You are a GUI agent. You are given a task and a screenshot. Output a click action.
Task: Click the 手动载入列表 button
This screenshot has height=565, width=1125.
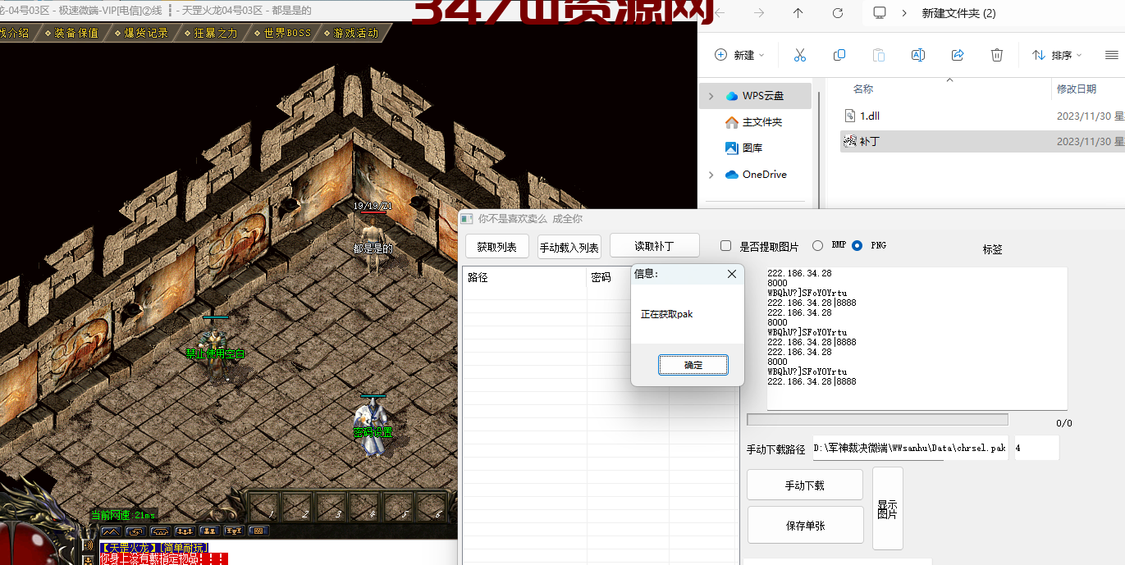click(x=569, y=247)
